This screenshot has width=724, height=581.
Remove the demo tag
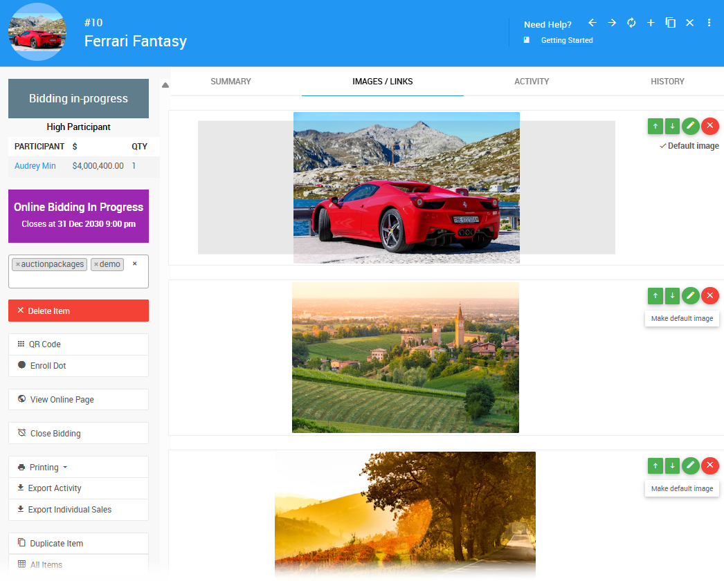click(x=96, y=264)
